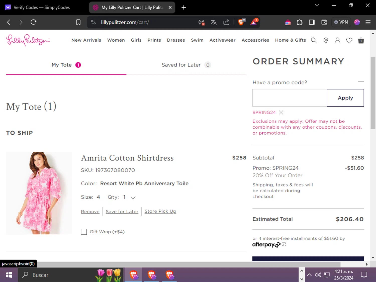Reload the page
This screenshot has width=376, height=282.
pyautogui.click(x=33, y=22)
